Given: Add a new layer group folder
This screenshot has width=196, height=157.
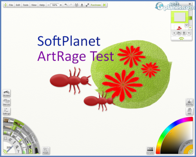Looking at the screenshot, I should [179, 33].
